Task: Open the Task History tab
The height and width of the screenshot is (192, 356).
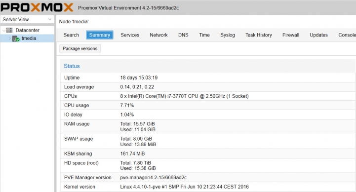Action: (259, 35)
